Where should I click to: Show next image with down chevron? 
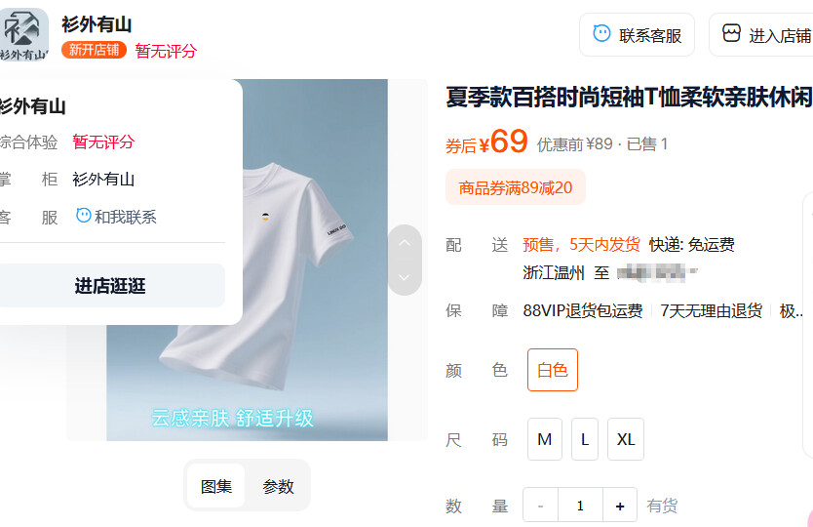(x=405, y=277)
